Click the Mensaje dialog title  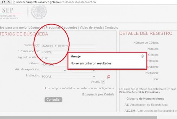tap(76, 56)
